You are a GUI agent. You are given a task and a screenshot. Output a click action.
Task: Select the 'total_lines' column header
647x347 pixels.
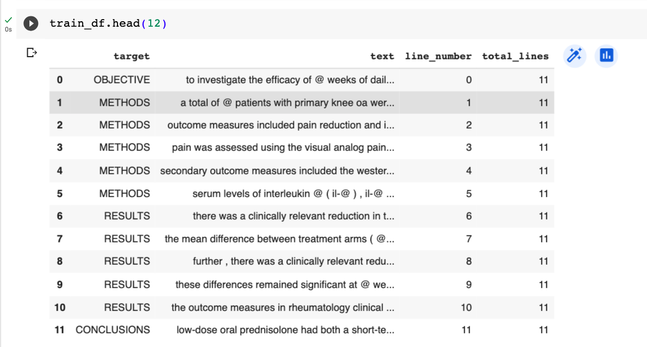click(515, 56)
